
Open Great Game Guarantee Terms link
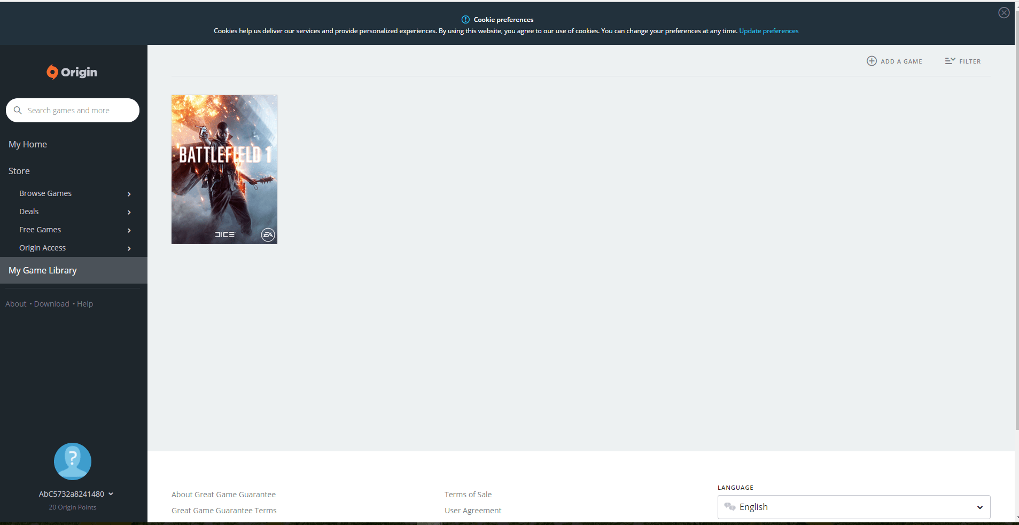pyautogui.click(x=224, y=511)
